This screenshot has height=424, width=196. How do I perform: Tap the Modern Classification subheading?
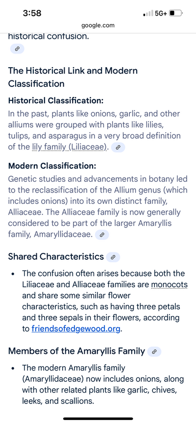click(x=52, y=166)
